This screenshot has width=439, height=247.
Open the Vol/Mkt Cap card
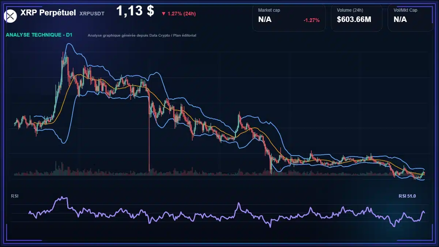click(x=411, y=18)
